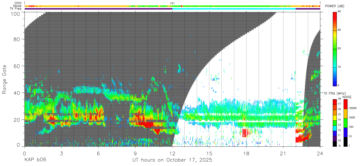
Task: Click the 21 tick on the UT hours axis
Action: (x=283, y=153)
